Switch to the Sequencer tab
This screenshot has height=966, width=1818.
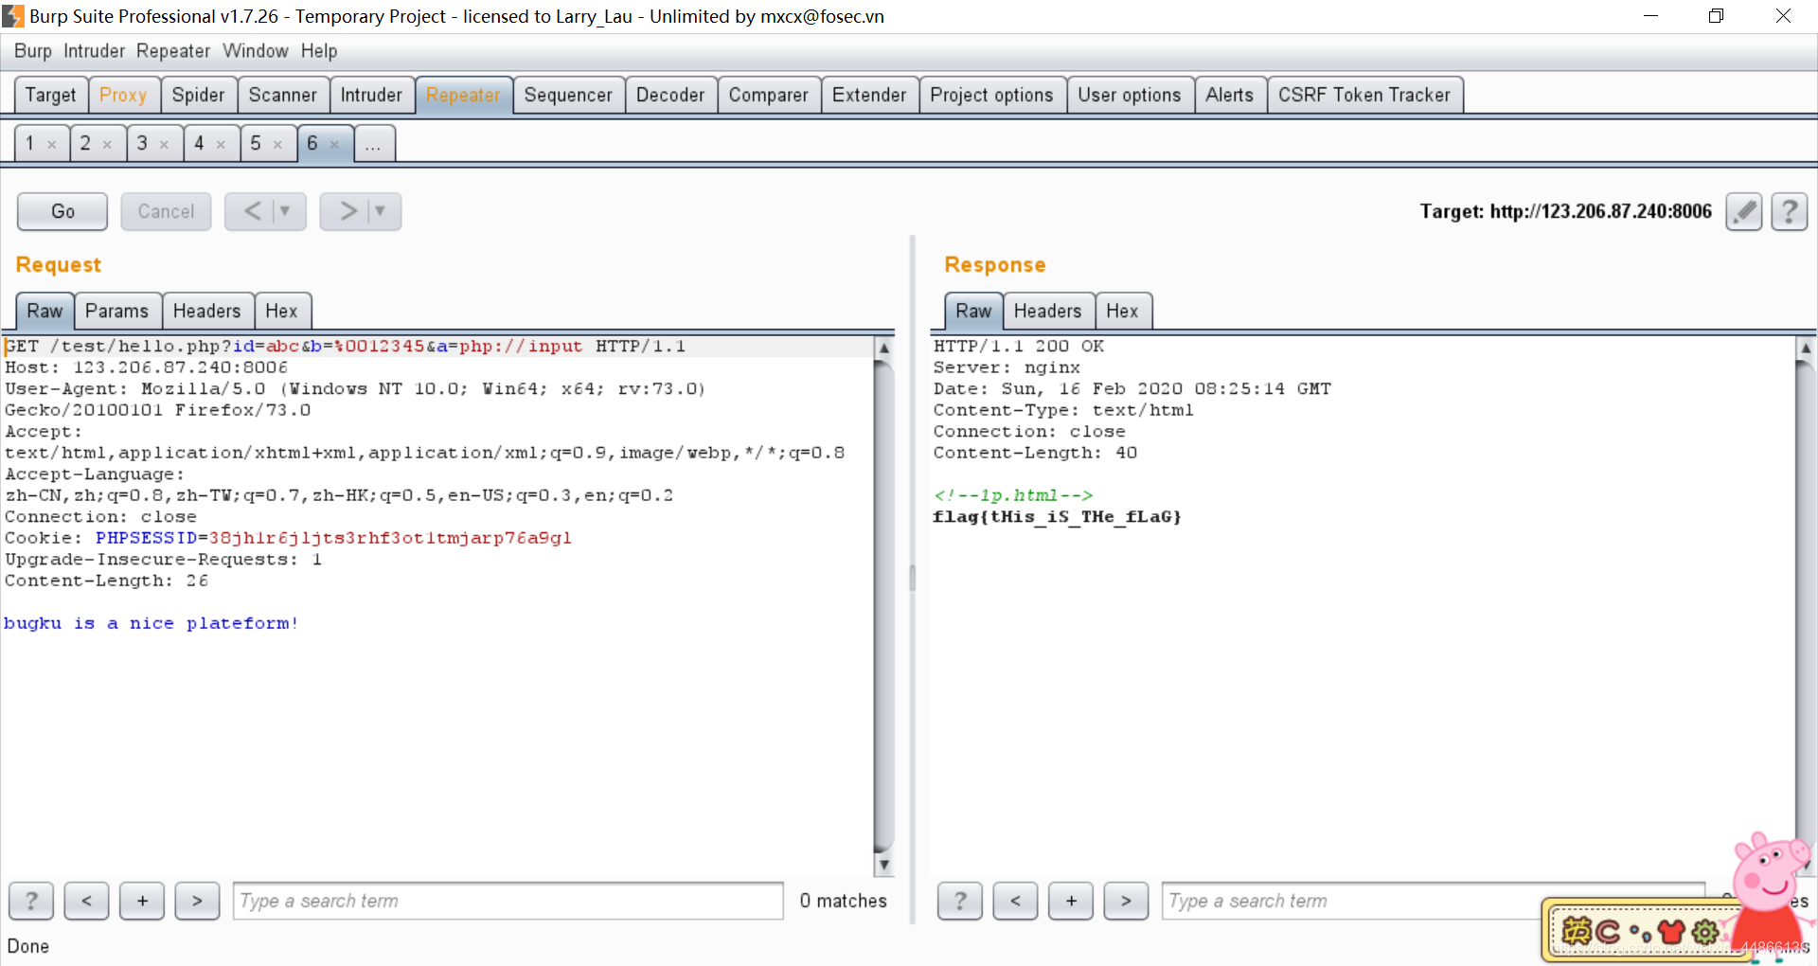(568, 95)
